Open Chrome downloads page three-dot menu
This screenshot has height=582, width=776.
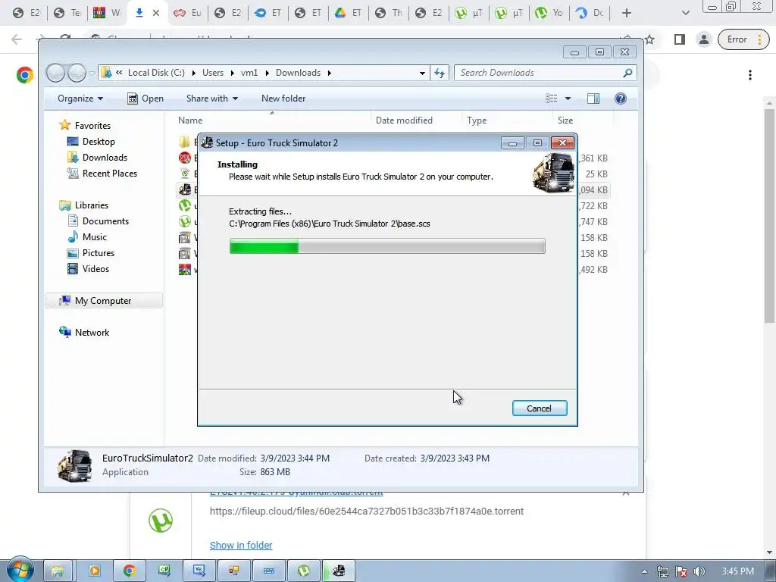point(750,75)
